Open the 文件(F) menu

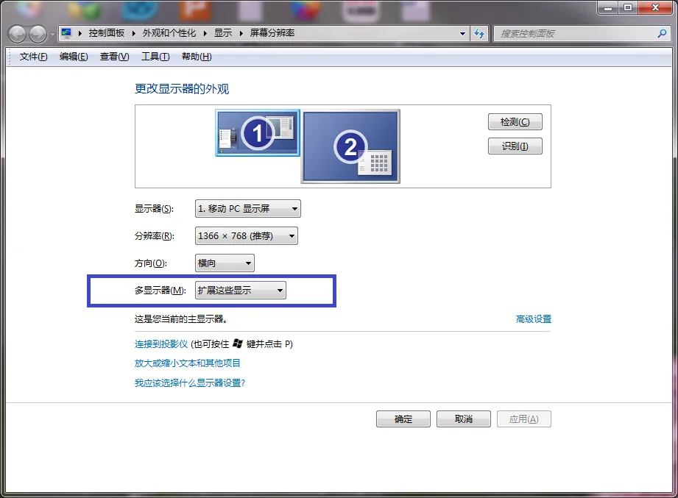pyautogui.click(x=33, y=57)
